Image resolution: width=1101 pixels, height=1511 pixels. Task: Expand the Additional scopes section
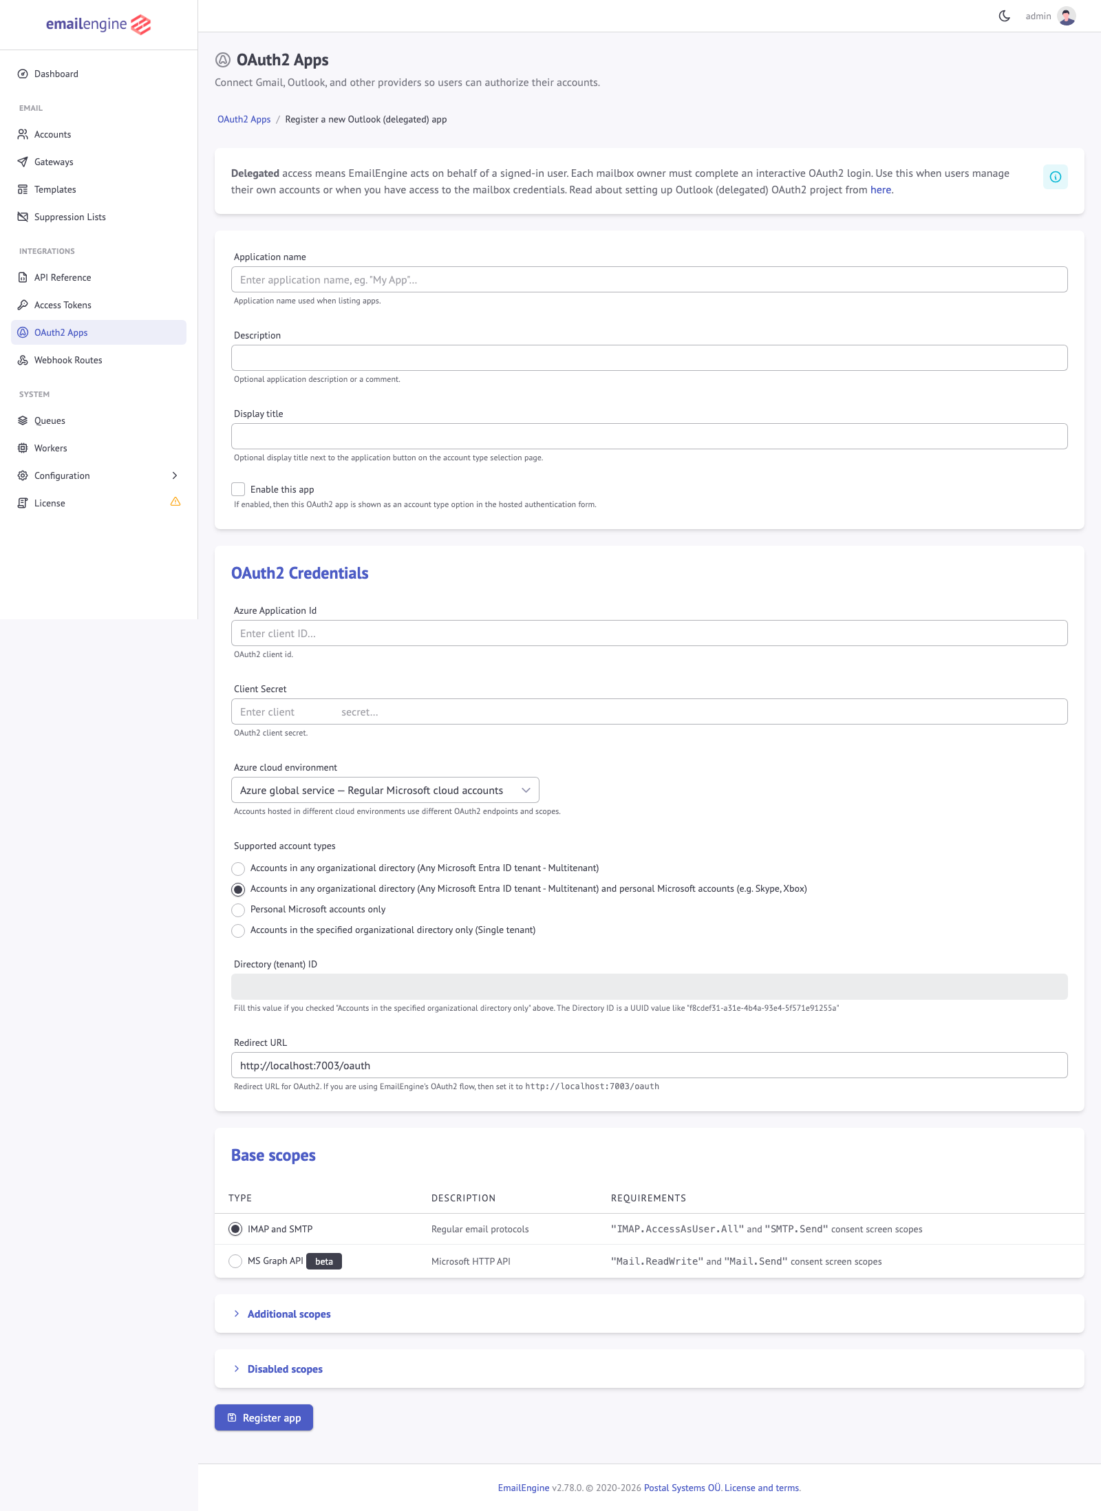pos(289,1314)
